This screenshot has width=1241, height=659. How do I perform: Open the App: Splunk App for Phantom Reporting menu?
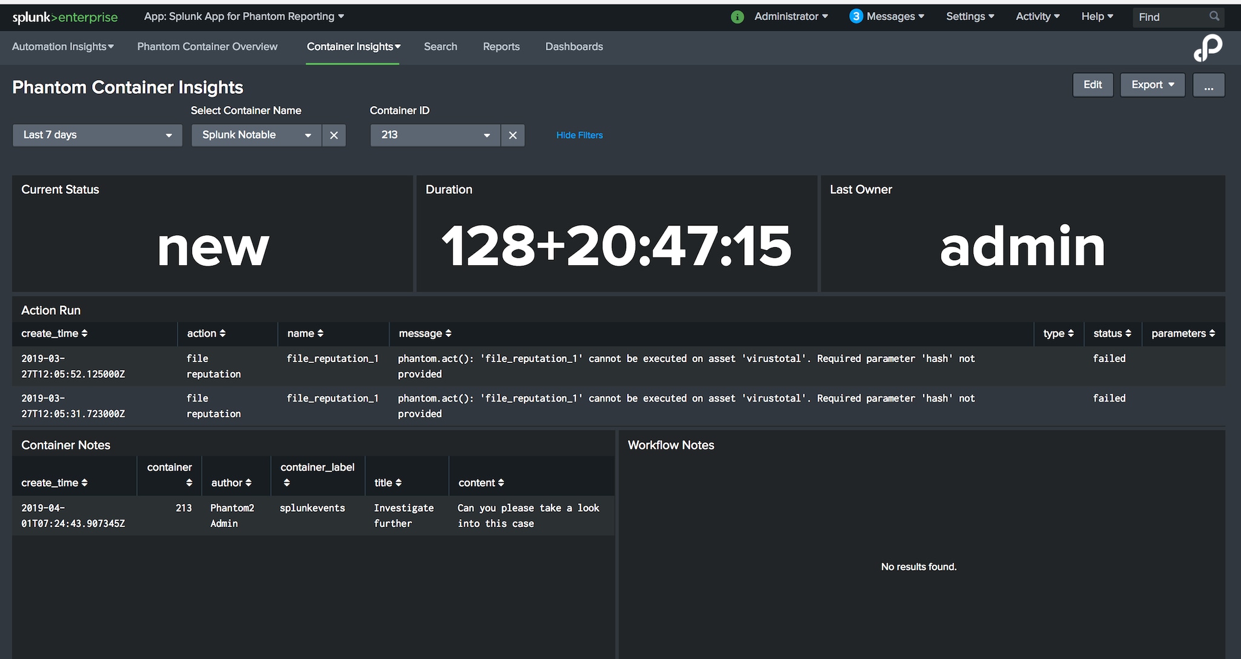pyautogui.click(x=244, y=16)
